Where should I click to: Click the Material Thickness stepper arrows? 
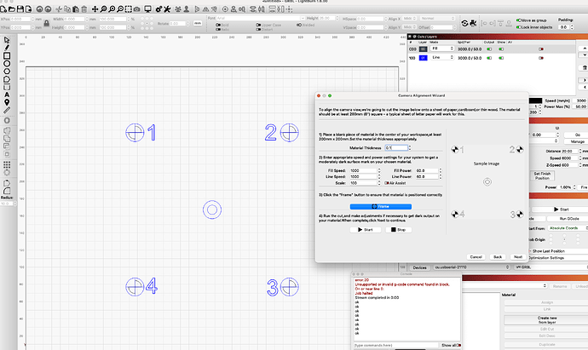tap(410, 147)
